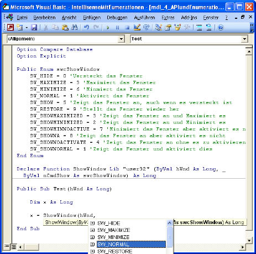Switch to Microsoft Access view icon

(11, 28)
